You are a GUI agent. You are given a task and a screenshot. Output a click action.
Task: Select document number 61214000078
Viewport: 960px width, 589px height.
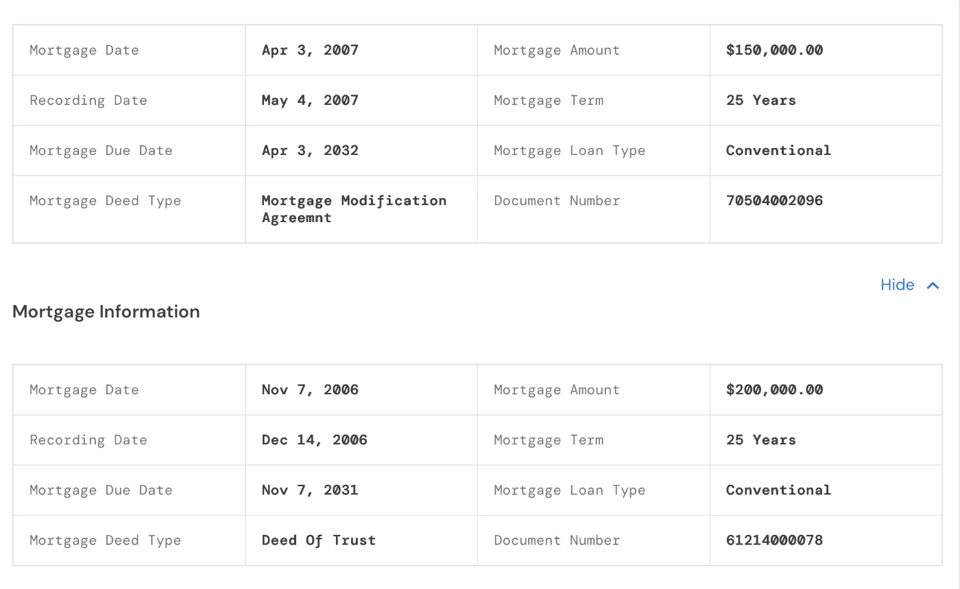pos(774,540)
